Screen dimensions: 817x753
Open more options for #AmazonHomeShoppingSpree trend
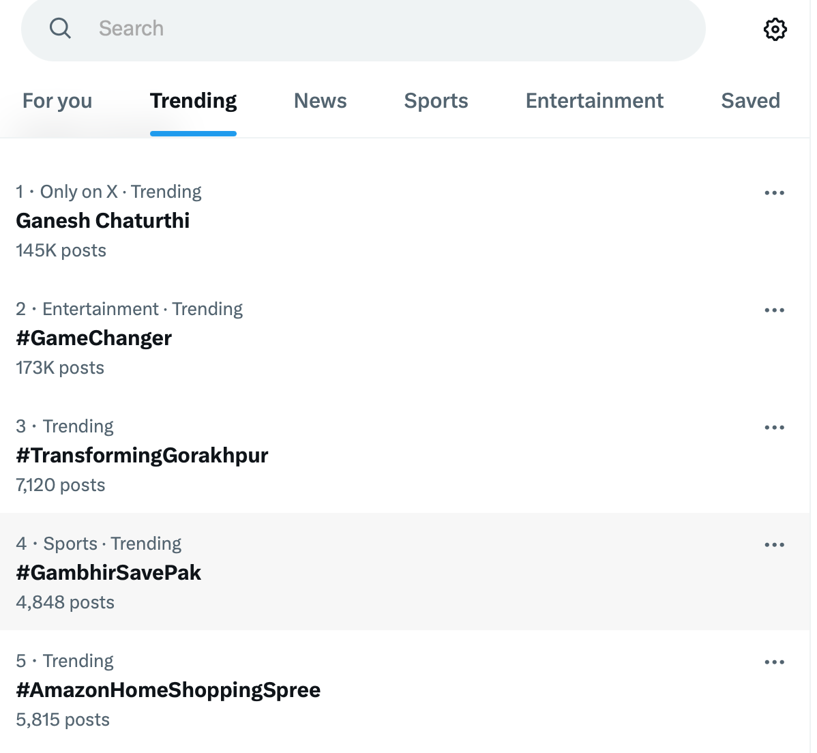pyautogui.click(x=774, y=662)
